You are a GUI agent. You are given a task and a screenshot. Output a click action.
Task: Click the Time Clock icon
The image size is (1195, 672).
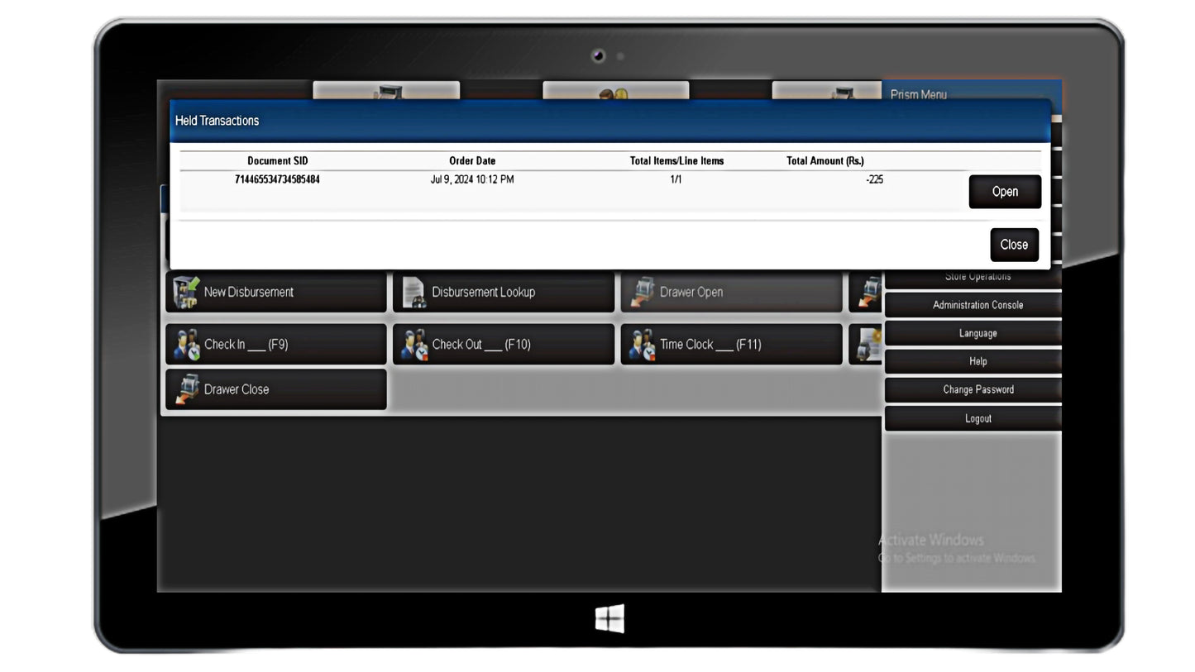pos(642,345)
